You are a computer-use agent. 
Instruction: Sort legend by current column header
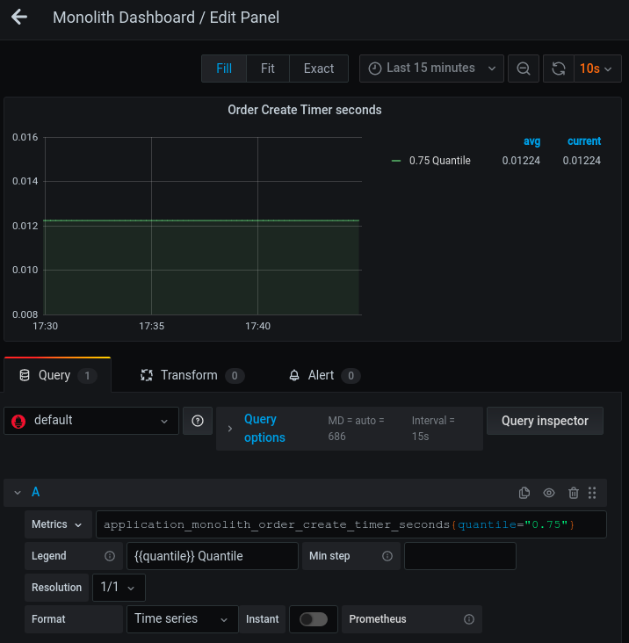(584, 141)
